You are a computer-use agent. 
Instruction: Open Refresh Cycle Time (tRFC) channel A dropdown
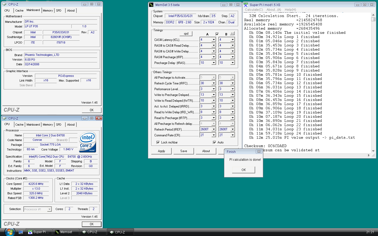pos(214,83)
